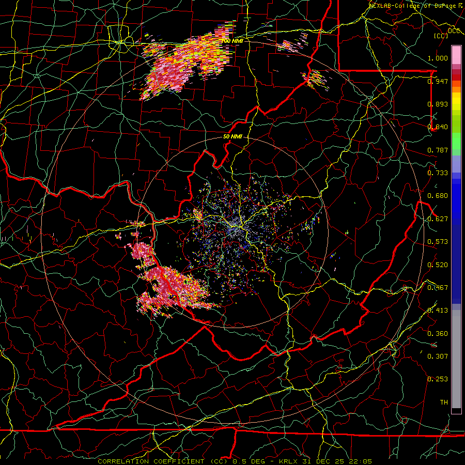Pick the light periwinkle swatch near 0.733
This screenshot has width=465, height=465.
coord(456,164)
